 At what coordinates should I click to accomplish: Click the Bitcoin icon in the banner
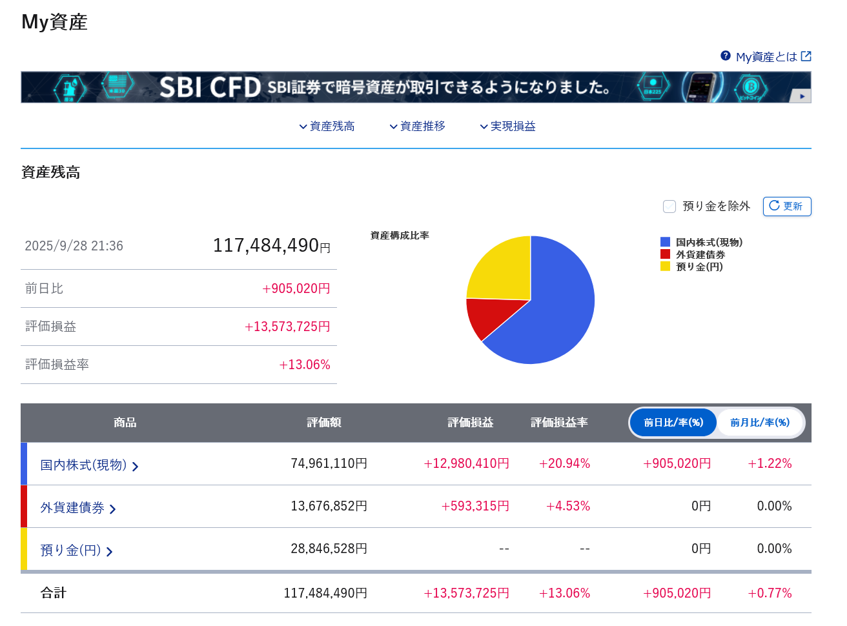(x=750, y=86)
